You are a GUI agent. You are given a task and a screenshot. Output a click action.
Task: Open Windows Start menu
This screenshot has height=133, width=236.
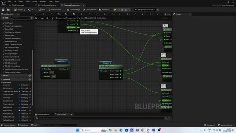pyautogui.click(x=77, y=130)
